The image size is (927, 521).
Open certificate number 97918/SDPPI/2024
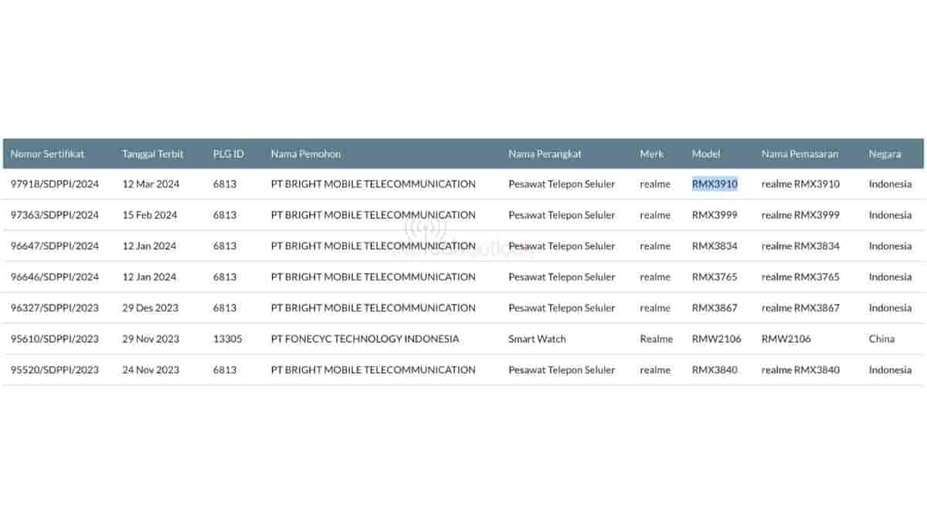[55, 184]
